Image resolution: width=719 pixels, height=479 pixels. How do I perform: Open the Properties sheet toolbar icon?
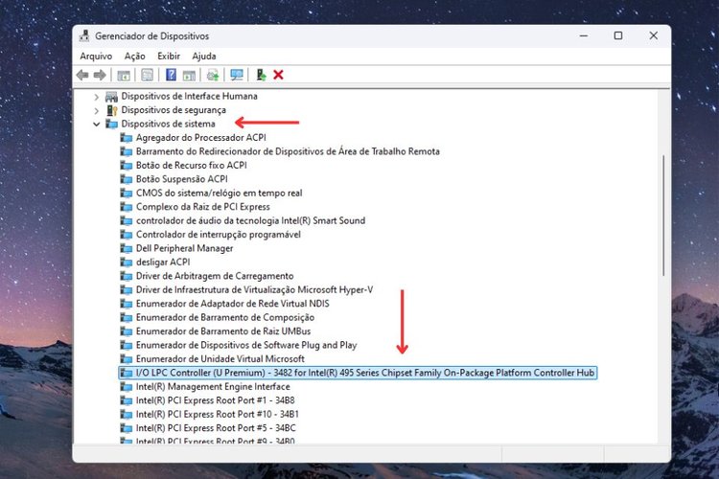coord(148,75)
